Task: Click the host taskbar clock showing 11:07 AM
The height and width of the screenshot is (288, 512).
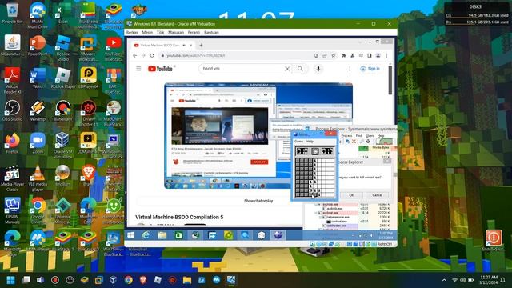Action: tap(489, 280)
